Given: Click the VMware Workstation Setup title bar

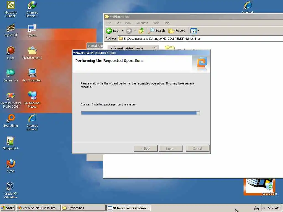Looking at the screenshot, I should (x=141, y=53).
